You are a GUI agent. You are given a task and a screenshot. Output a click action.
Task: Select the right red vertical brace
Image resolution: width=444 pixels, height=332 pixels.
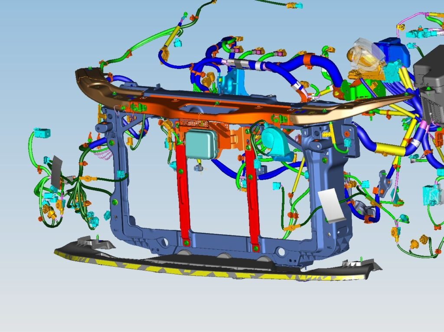point(251,195)
